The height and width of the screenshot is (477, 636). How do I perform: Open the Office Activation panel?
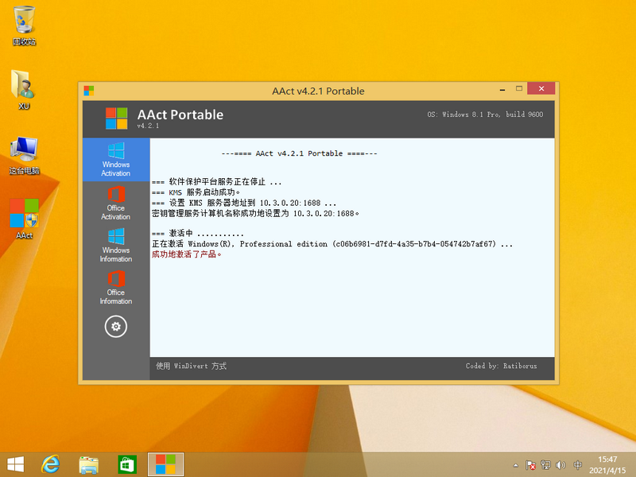coord(115,203)
